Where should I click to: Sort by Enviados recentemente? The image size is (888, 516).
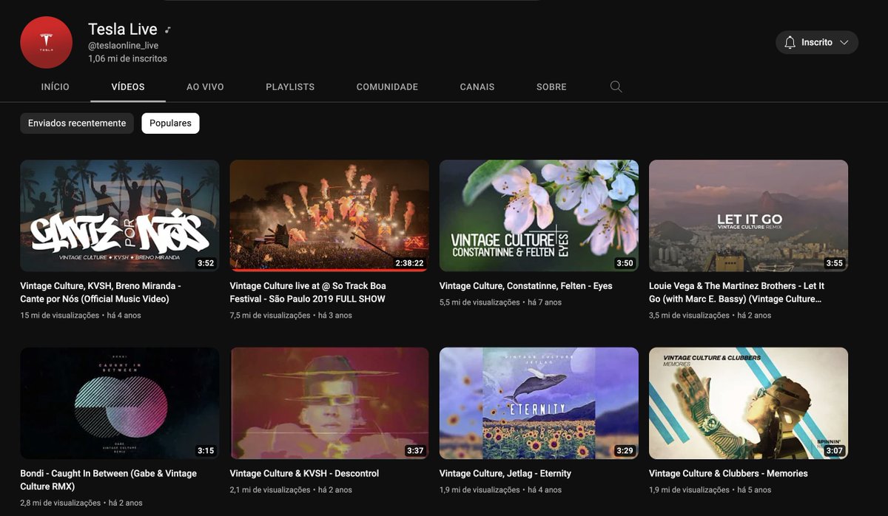pyautogui.click(x=77, y=123)
